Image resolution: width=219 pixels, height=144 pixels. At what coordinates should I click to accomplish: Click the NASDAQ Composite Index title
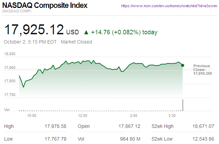[45, 5]
